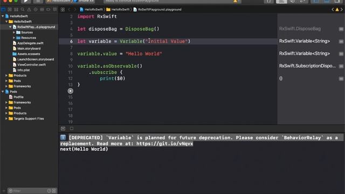Click line number 10 in gutter
Image resolution: width=345 pixels, height=194 pixels.
tap(70, 66)
